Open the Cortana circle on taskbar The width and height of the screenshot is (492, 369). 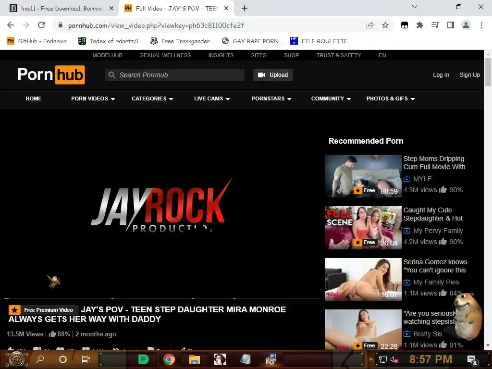pos(63,359)
